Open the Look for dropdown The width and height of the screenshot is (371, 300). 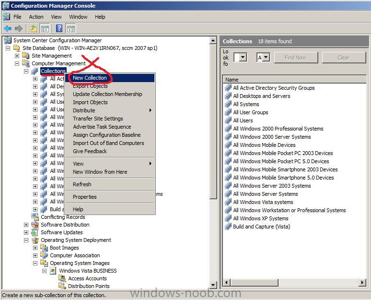(x=243, y=57)
